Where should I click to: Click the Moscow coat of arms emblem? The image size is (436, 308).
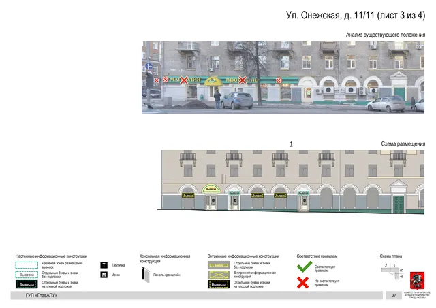(418, 281)
